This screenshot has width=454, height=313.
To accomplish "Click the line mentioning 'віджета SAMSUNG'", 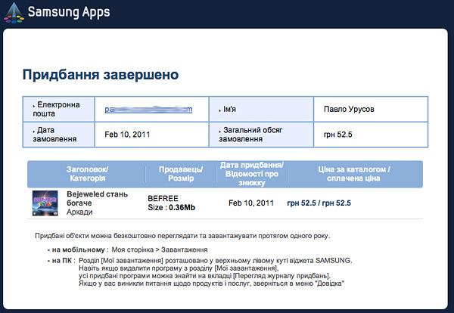I will point(216,261).
